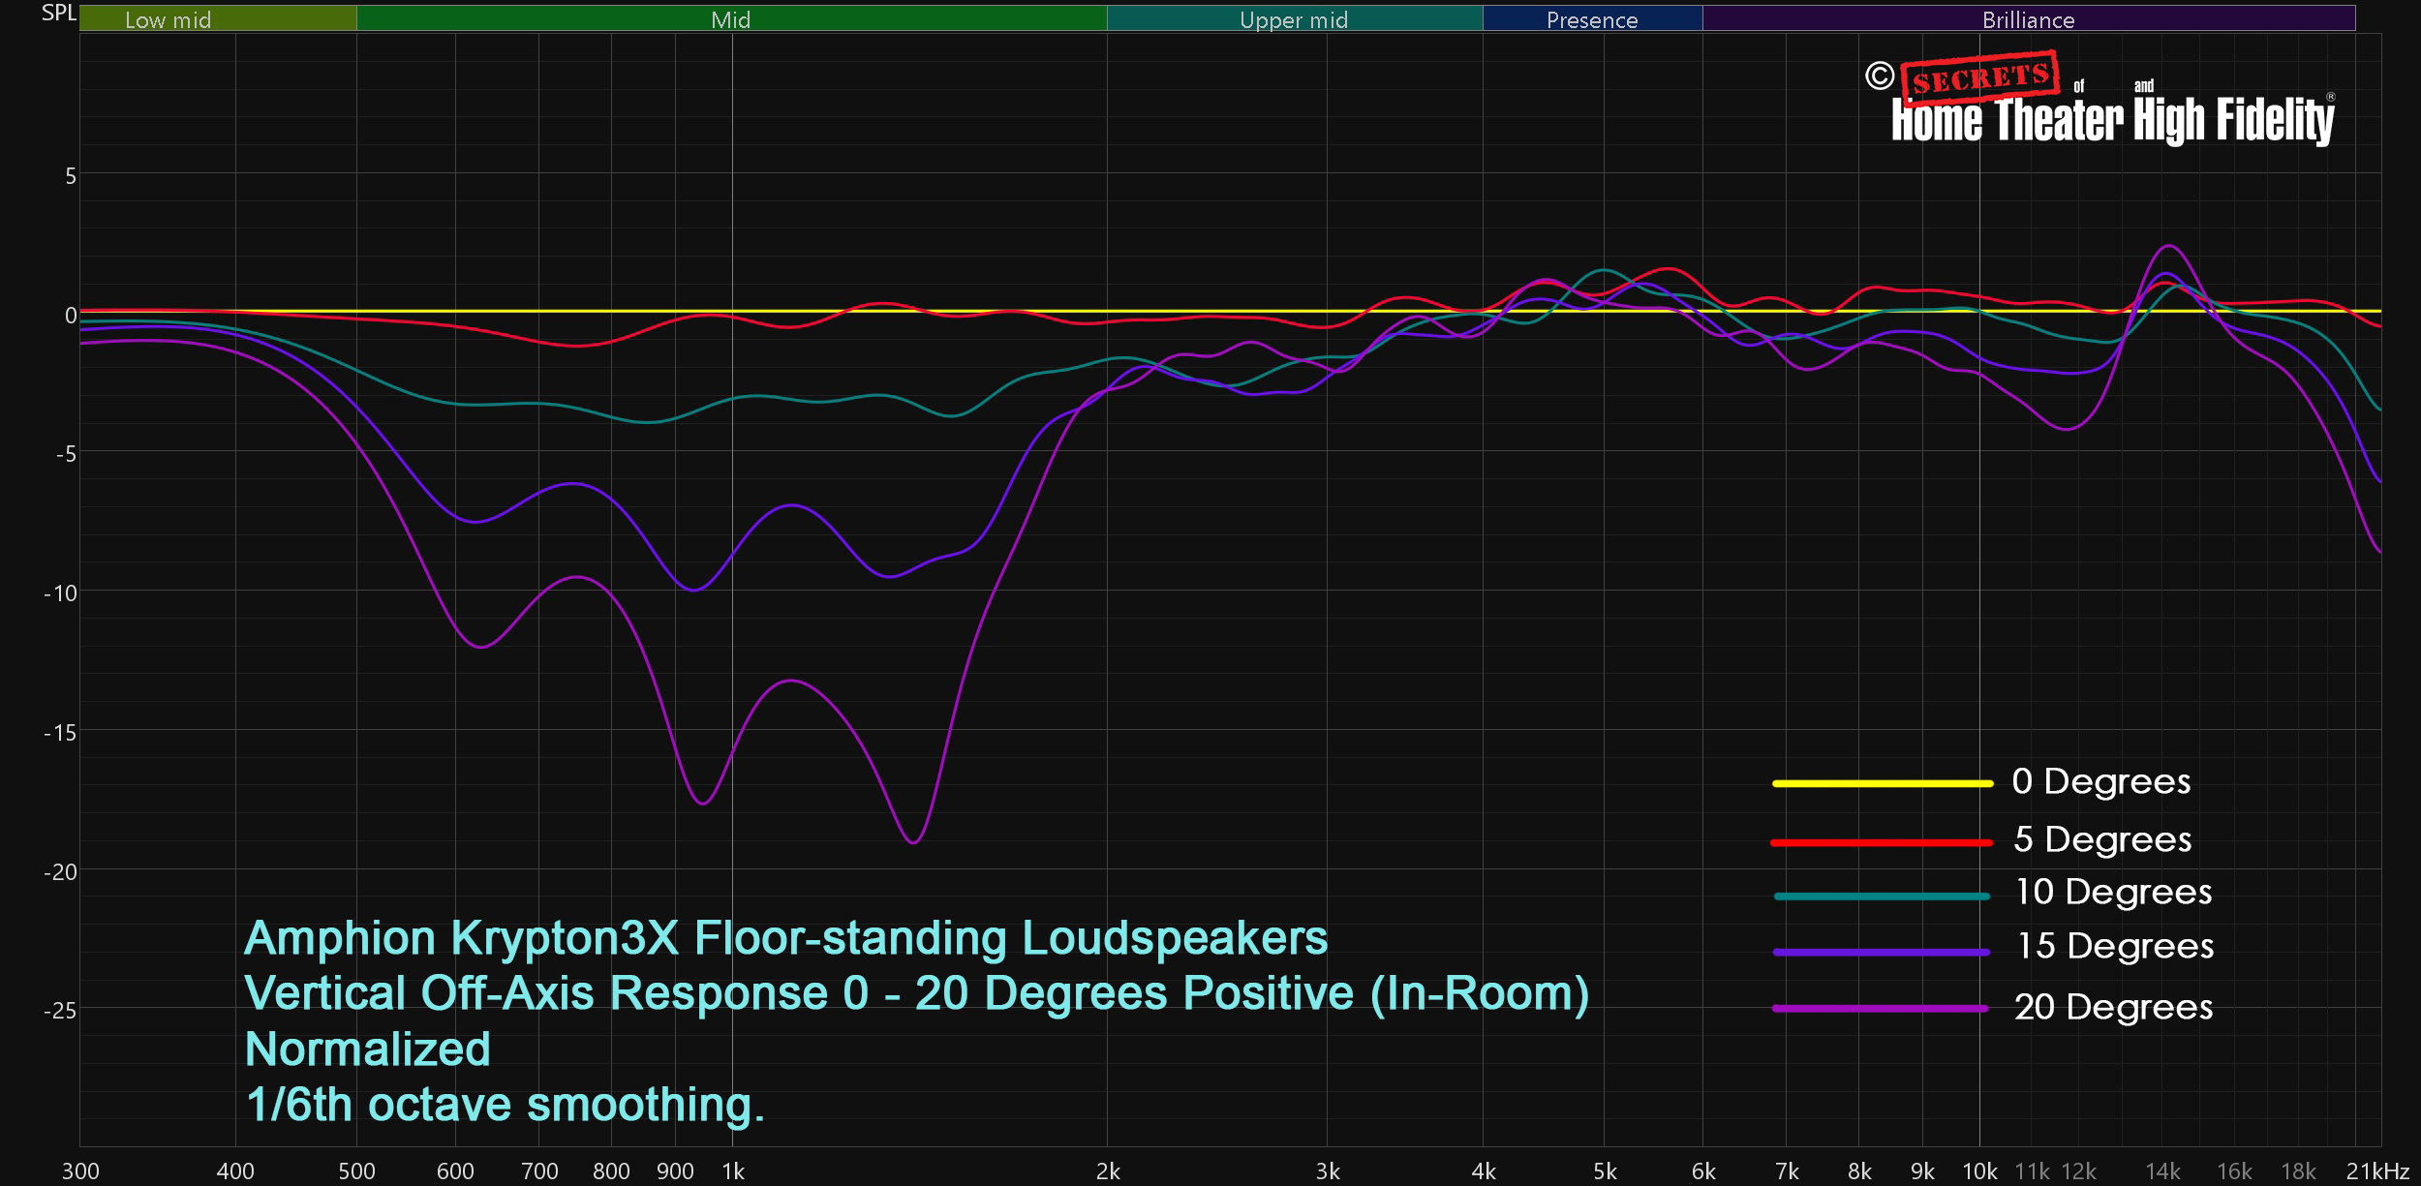Click the deepest 20-degree dip near 1.4k
2421x1186 pixels.
[912, 841]
